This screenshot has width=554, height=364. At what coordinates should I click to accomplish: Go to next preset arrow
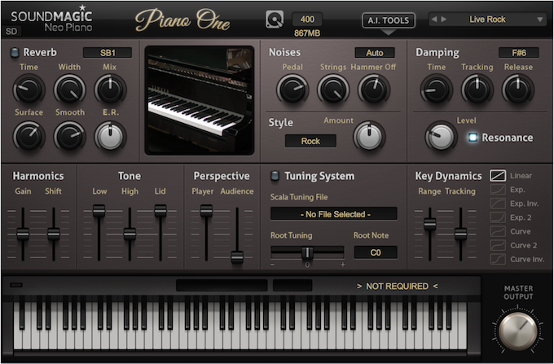pyautogui.click(x=444, y=19)
